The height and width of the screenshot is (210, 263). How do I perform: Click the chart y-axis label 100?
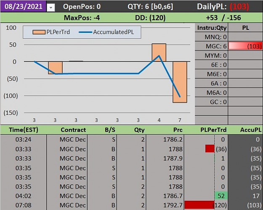[x=11, y=28]
